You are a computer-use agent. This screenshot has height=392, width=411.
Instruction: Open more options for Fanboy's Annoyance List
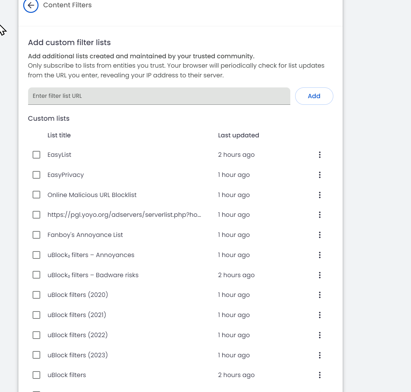coord(319,235)
